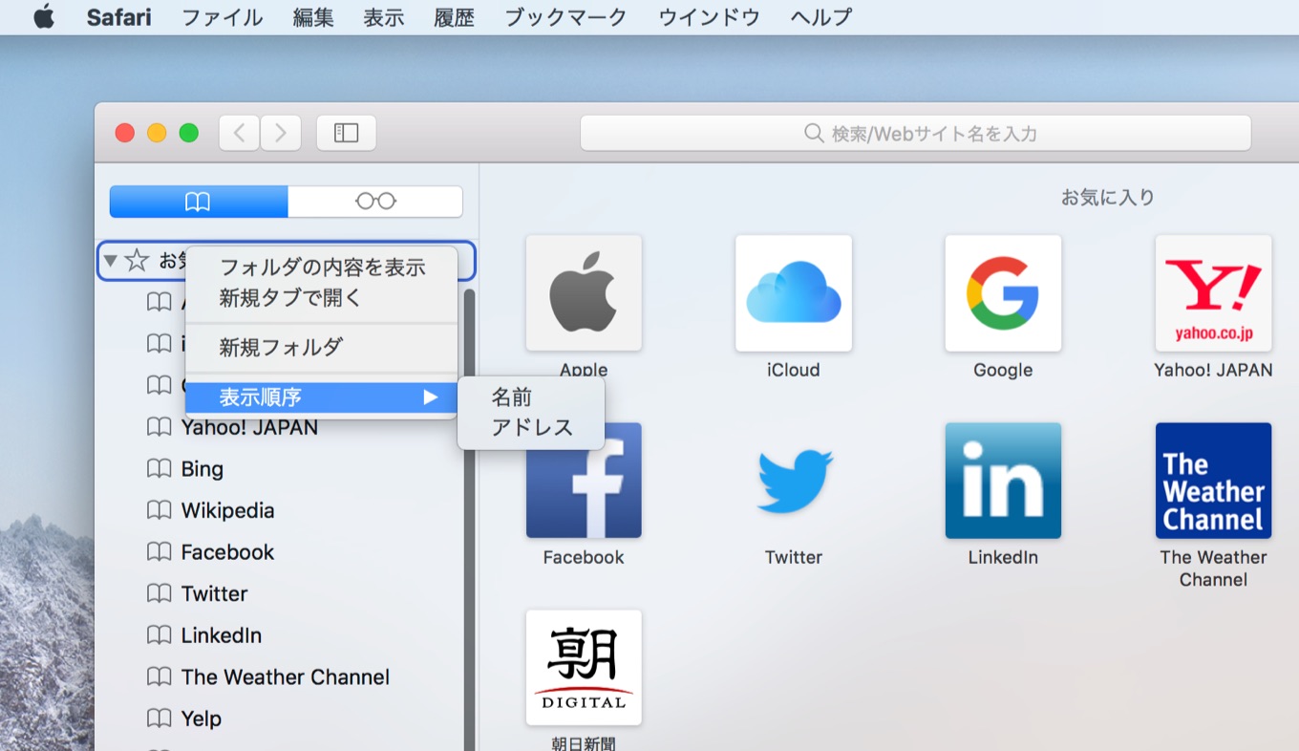Sort by アドレス in submenu
Viewport: 1299px width, 751px height.
click(531, 427)
